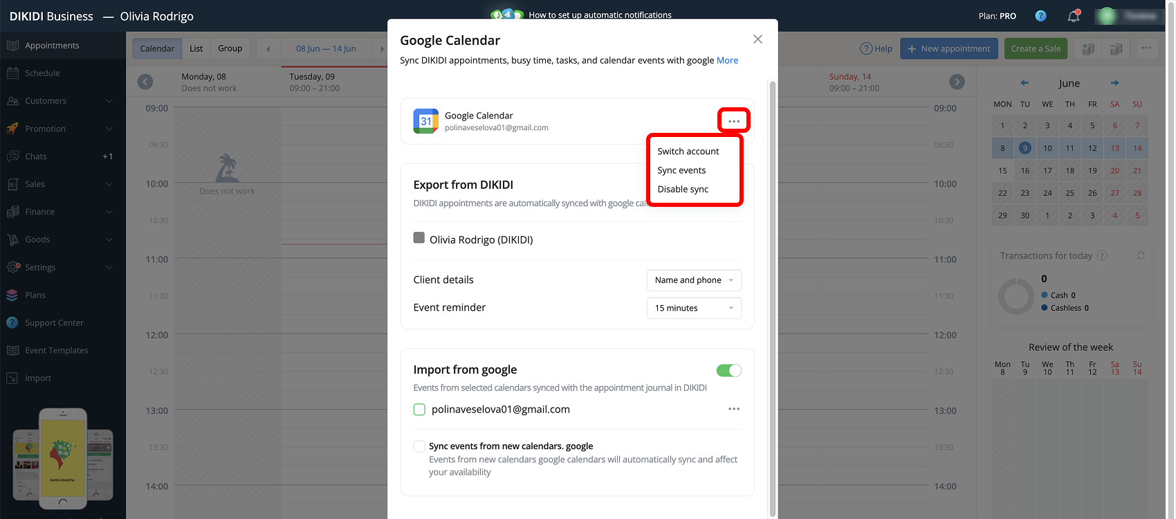Go to next month with right arrow
This screenshot has width=1176, height=519.
pyautogui.click(x=1114, y=83)
